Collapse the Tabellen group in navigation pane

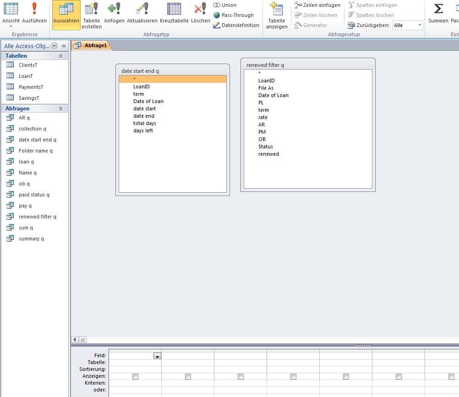click(x=60, y=56)
